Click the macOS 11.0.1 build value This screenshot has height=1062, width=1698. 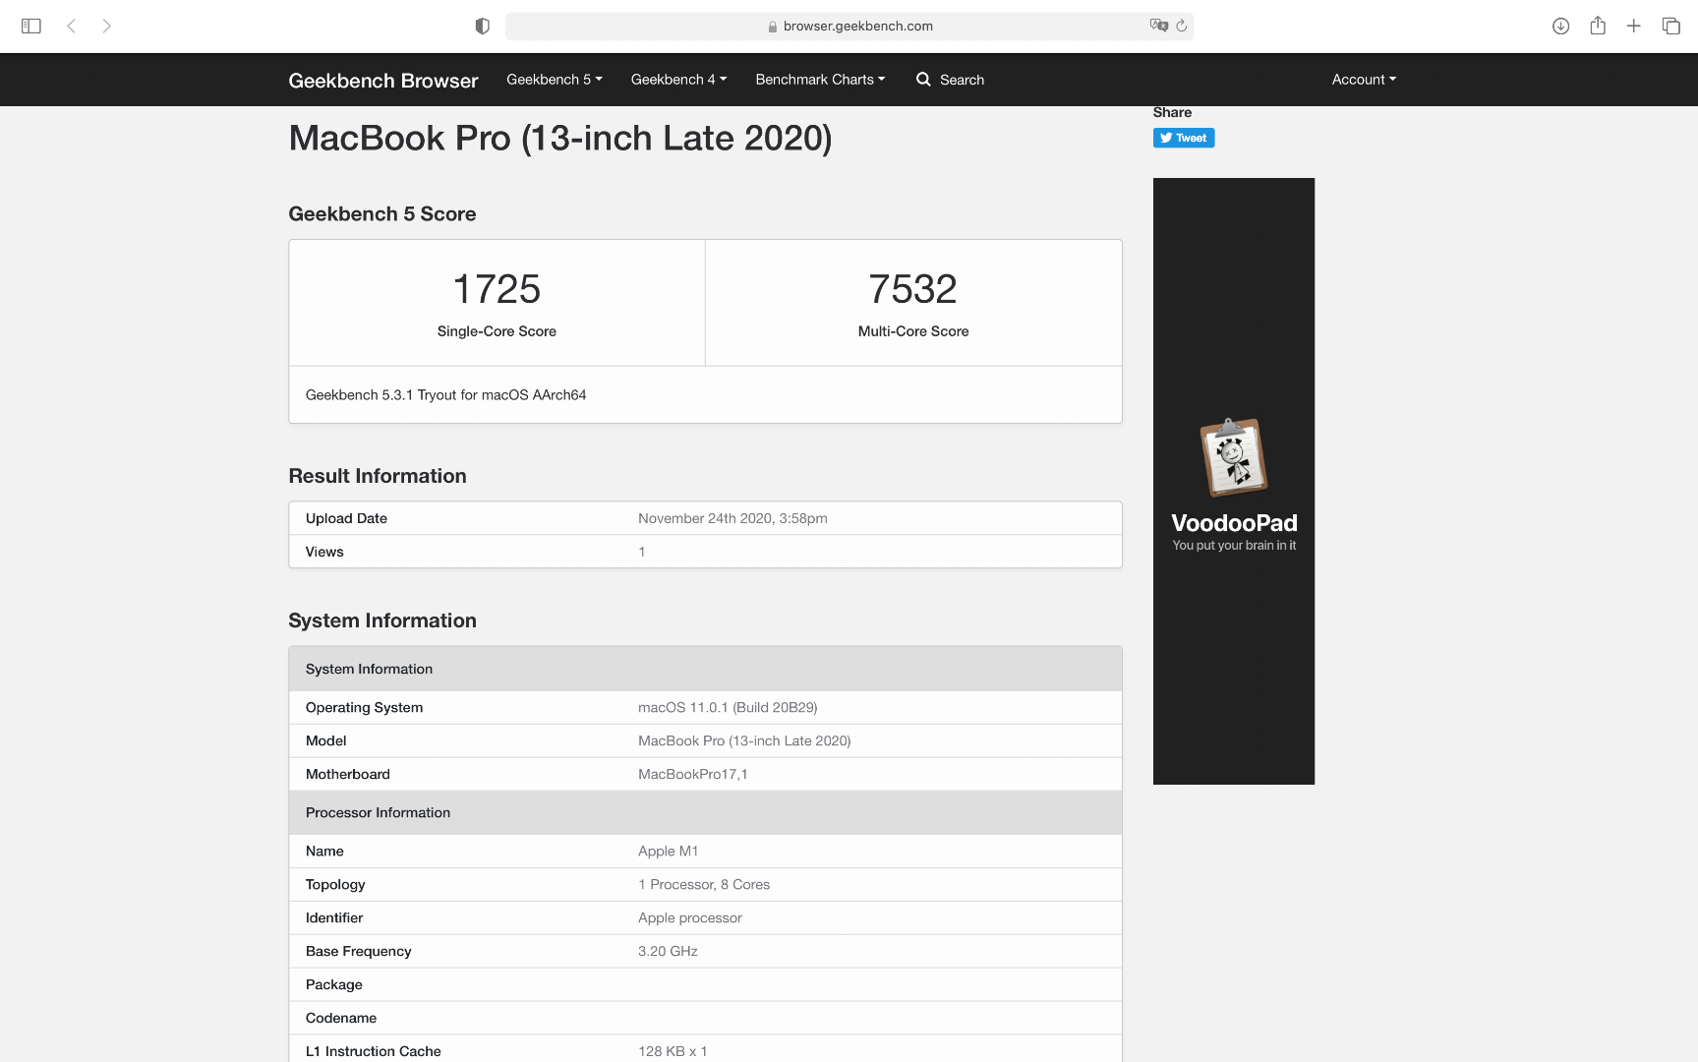click(x=728, y=707)
